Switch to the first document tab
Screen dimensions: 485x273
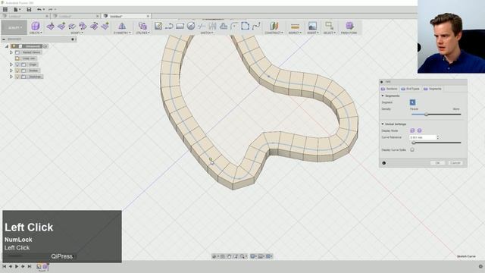[x=24, y=16]
